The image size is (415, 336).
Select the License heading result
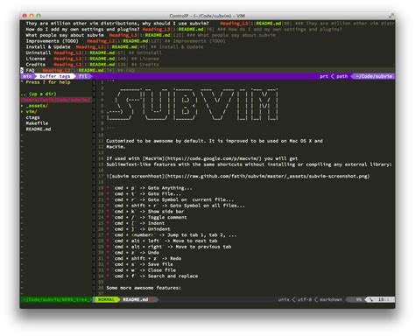click(207, 59)
